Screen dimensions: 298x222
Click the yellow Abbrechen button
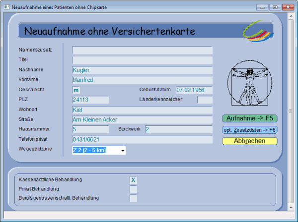pos(249,141)
